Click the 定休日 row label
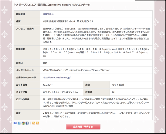 pyautogui.click(x=19, y=63)
